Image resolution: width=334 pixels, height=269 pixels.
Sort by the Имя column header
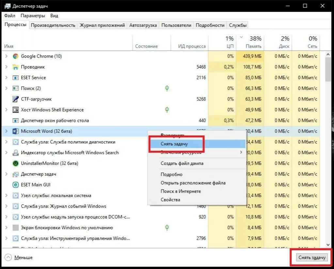67,42
